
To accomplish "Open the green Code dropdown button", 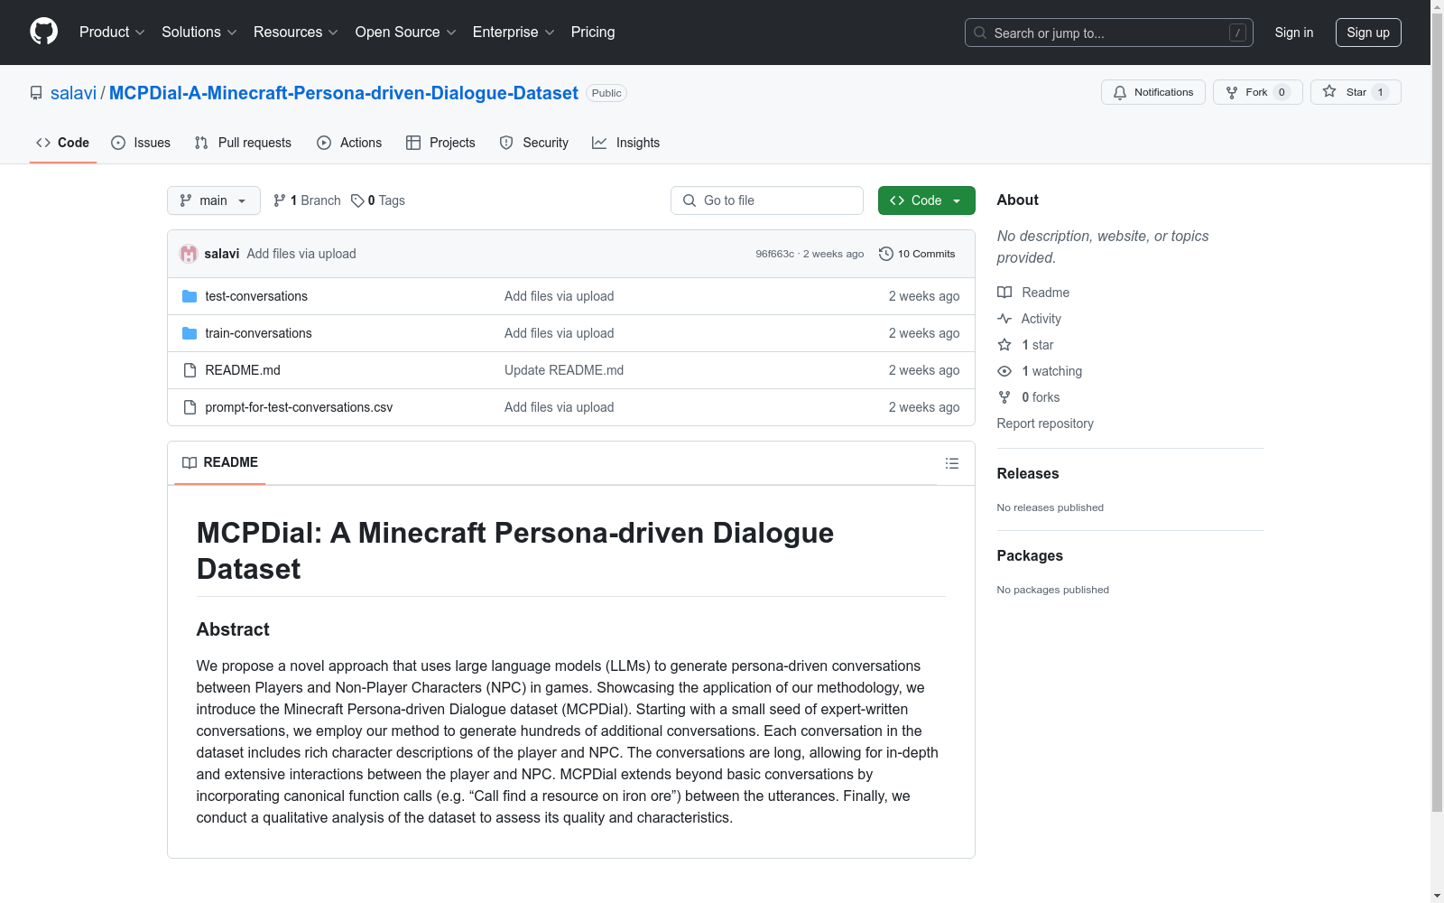I will click(x=926, y=200).
